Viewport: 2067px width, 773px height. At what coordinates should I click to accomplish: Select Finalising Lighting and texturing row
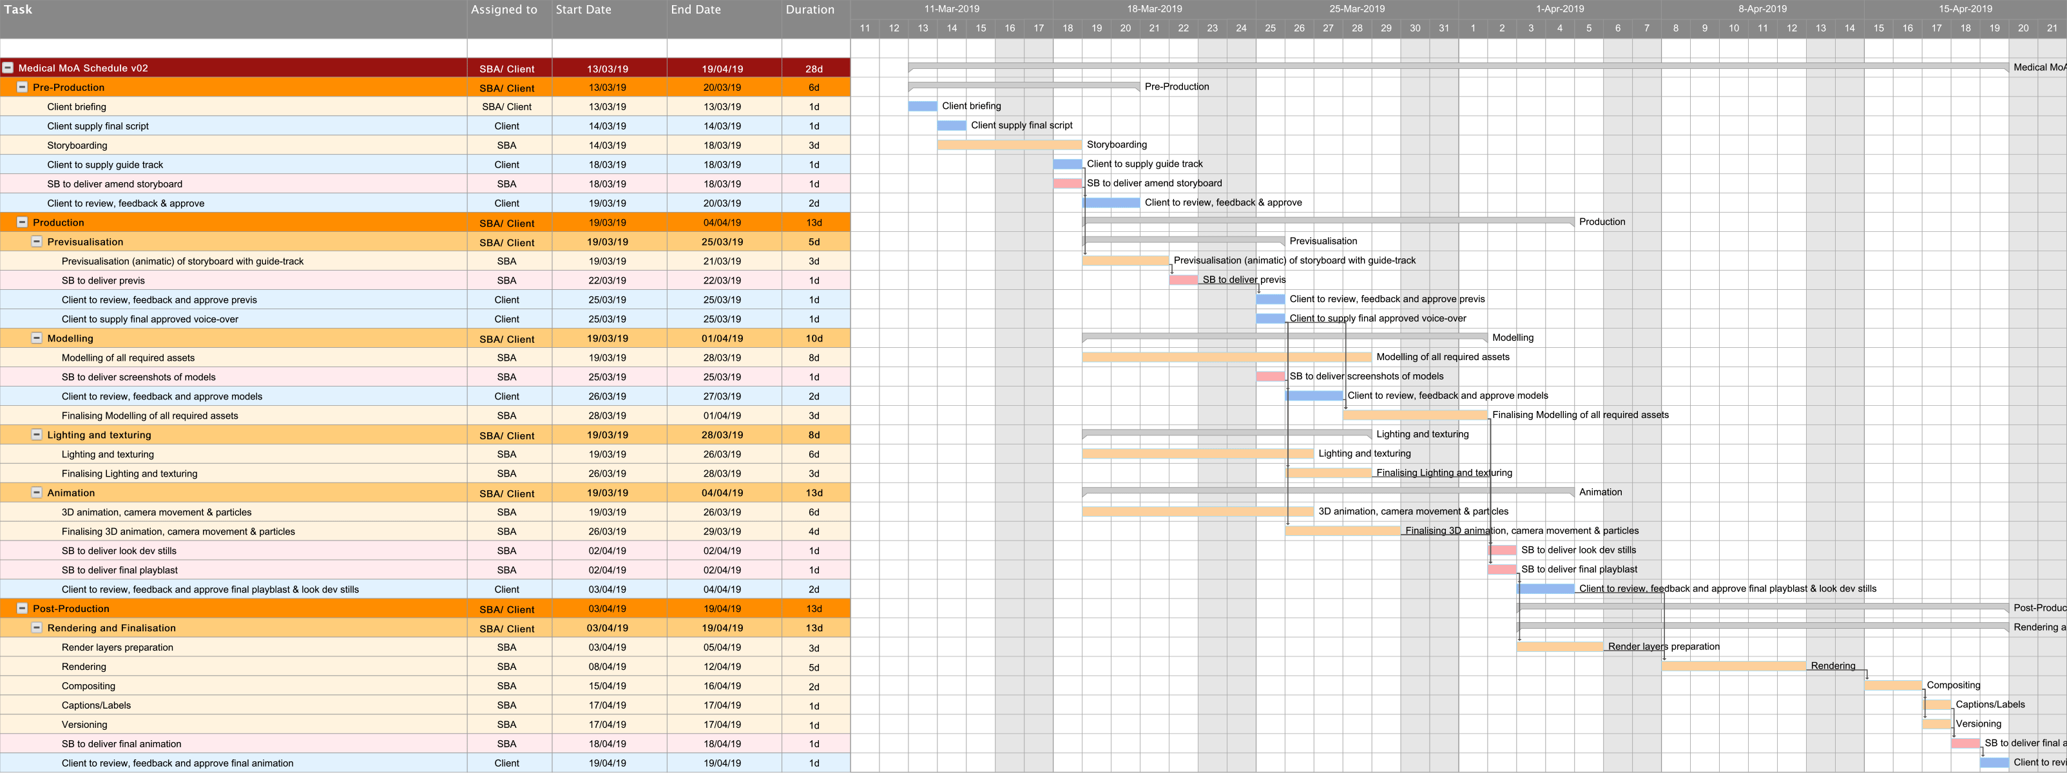point(425,473)
